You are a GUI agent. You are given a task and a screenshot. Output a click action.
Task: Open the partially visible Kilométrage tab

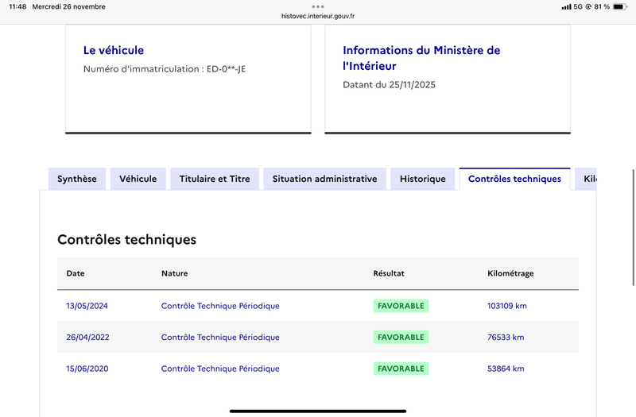587,179
